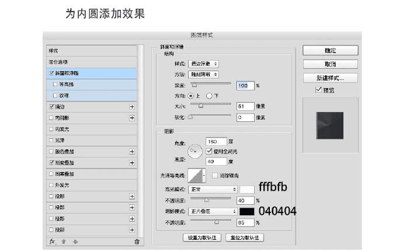The image size is (403, 252).
Task: Enable the 等高线 checkbox
Action: point(55,84)
